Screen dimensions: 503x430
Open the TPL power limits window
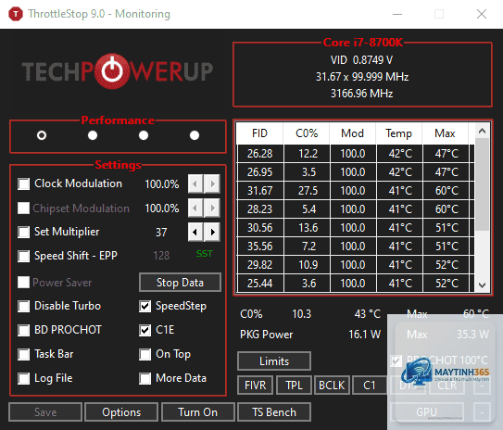[x=294, y=386]
